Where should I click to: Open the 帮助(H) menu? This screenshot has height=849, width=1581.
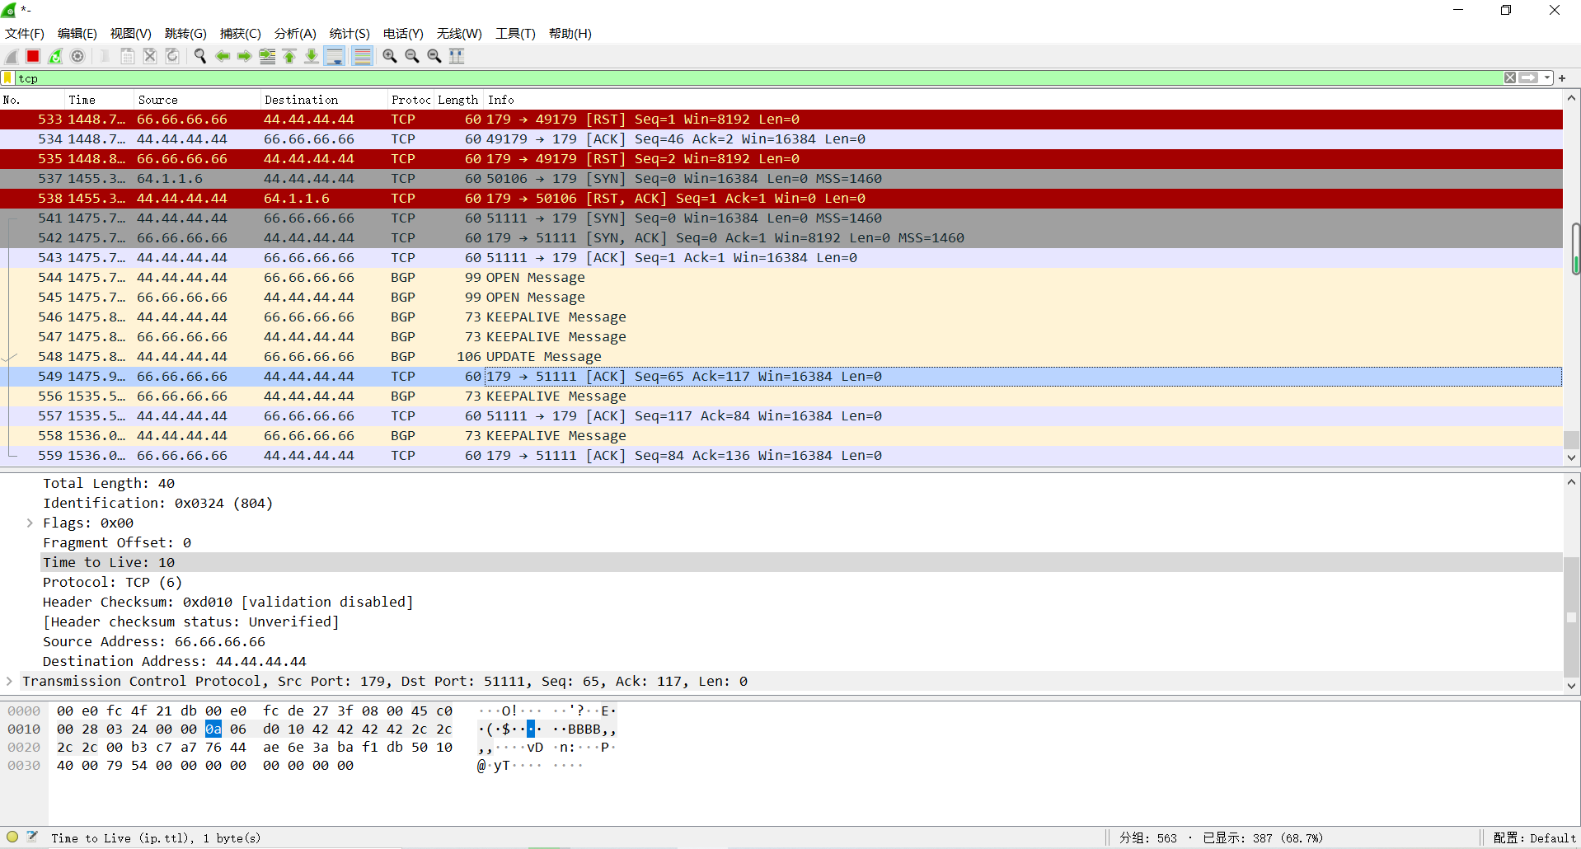(x=570, y=34)
